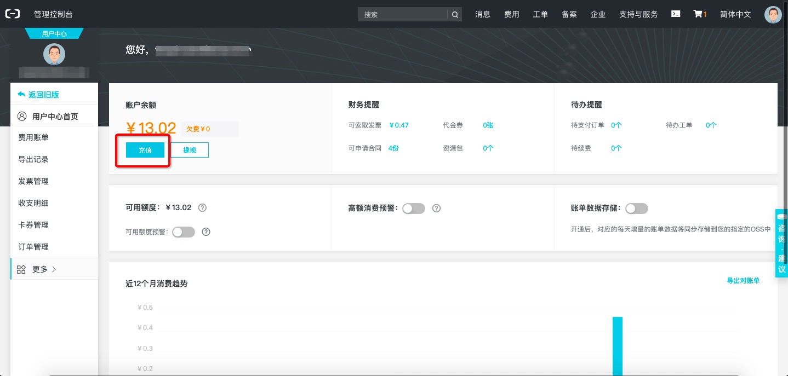Click the return-to-old-version arrow icon
788x376 pixels.
pyautogui.click(x=21, y=94)
